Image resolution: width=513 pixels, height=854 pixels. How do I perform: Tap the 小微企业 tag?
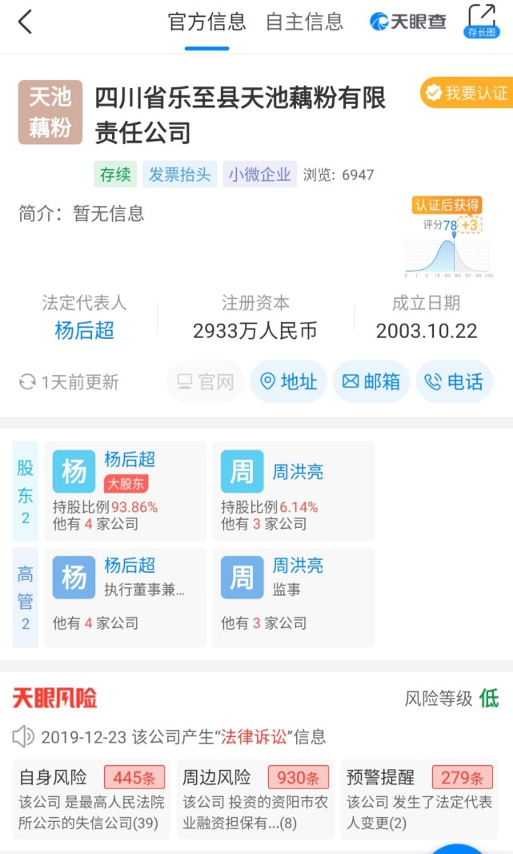(259, 175)
